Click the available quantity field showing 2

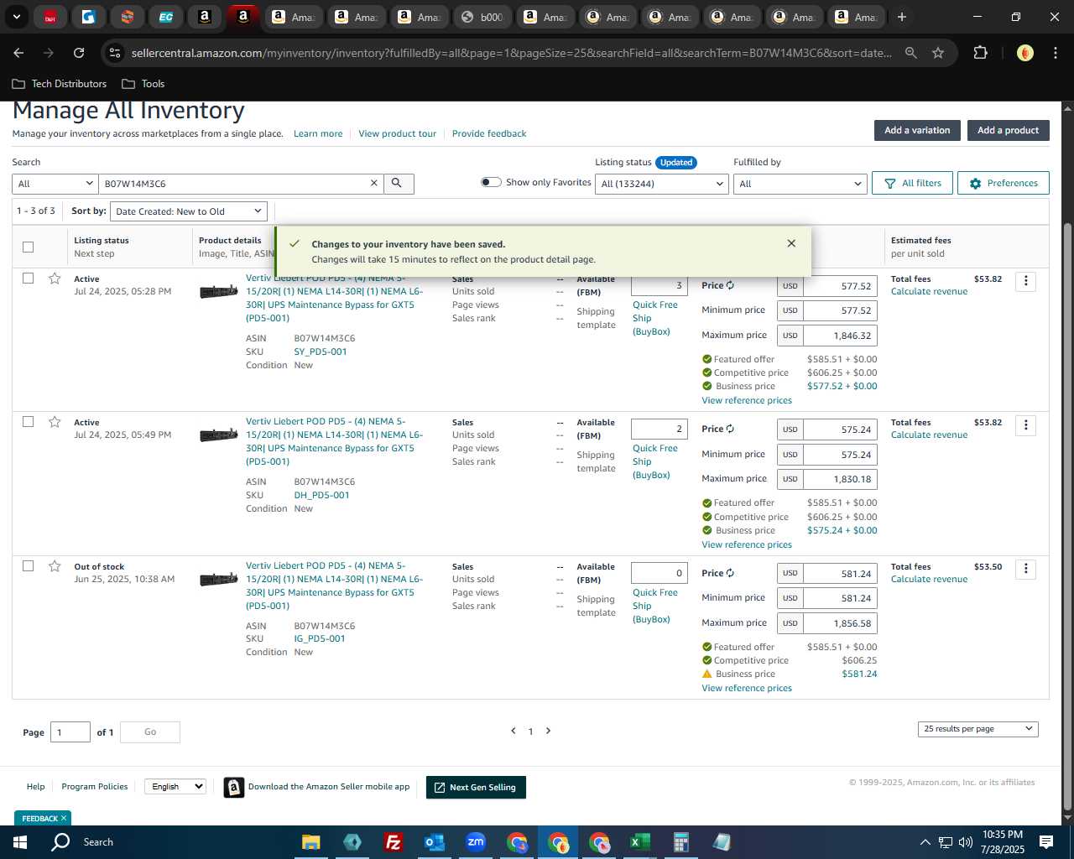pyautogui.click(x=660, y=429)
